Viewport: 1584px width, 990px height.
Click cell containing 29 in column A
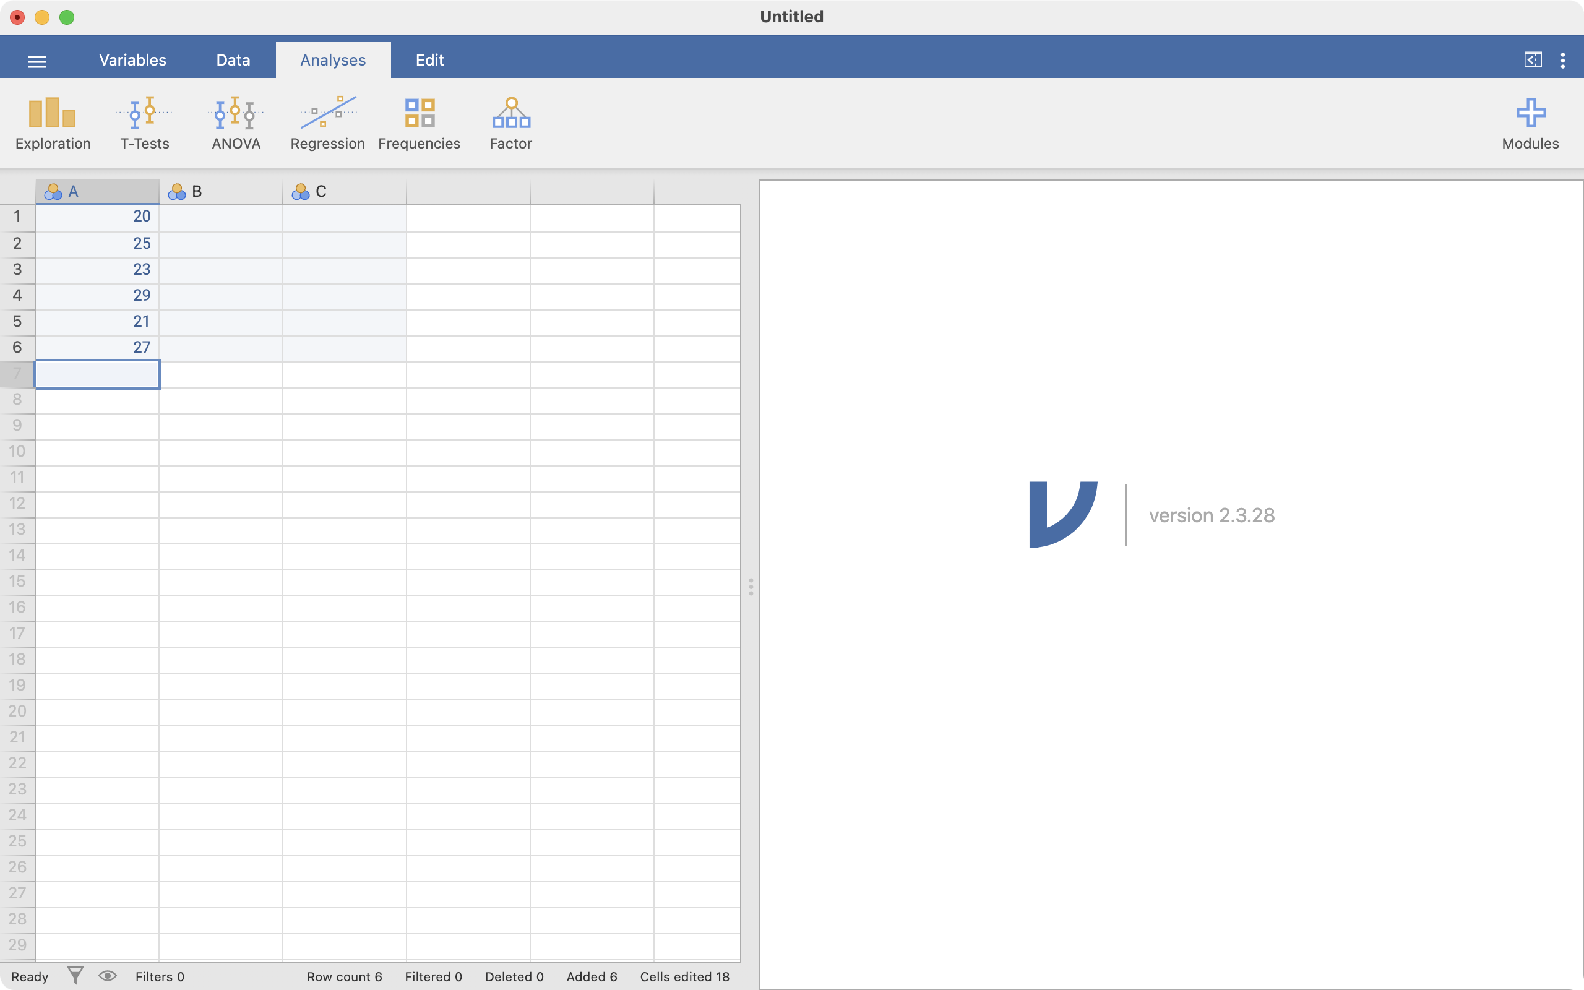(x=97, y=295)
